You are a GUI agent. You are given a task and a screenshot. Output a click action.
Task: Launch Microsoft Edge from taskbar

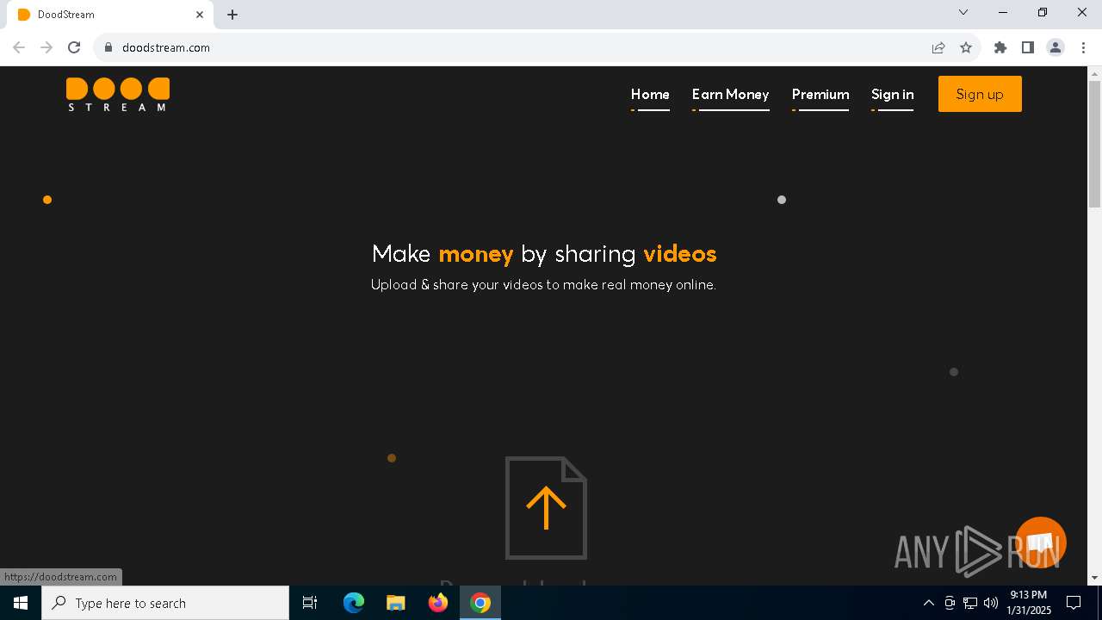[354, 603]
